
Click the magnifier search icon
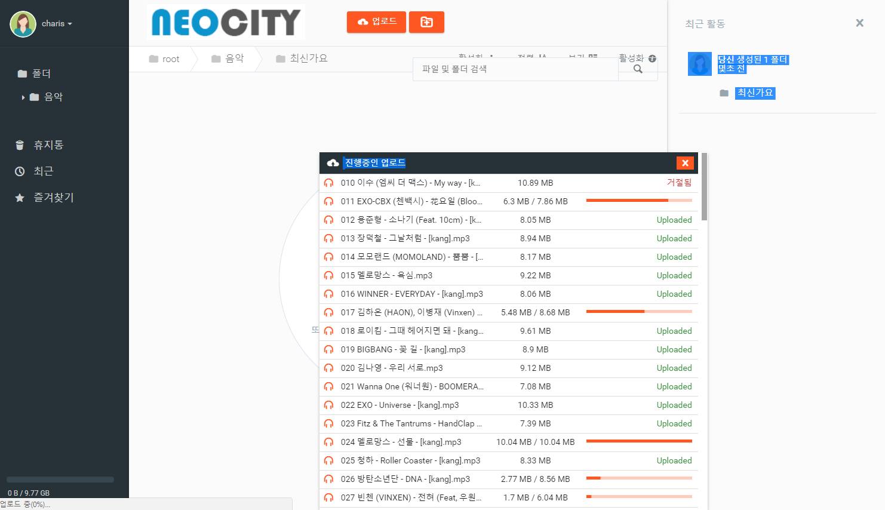click(638, 69)
